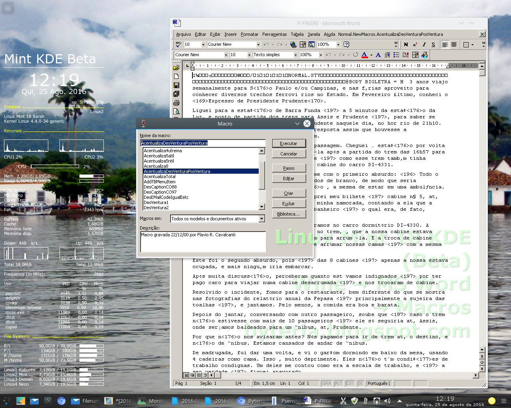511x408 pixels.
Task: Run the ABC spelling check icon
Action: (x=178, y=44)
